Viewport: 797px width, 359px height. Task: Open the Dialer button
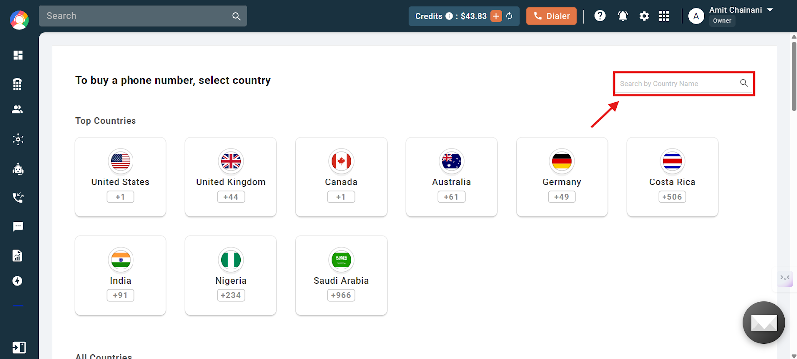point(551,16)
